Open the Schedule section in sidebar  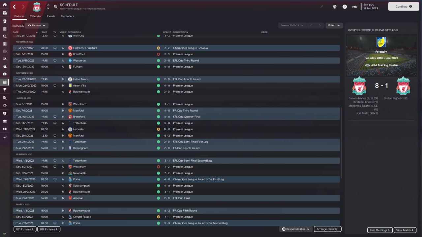point(5,82)
